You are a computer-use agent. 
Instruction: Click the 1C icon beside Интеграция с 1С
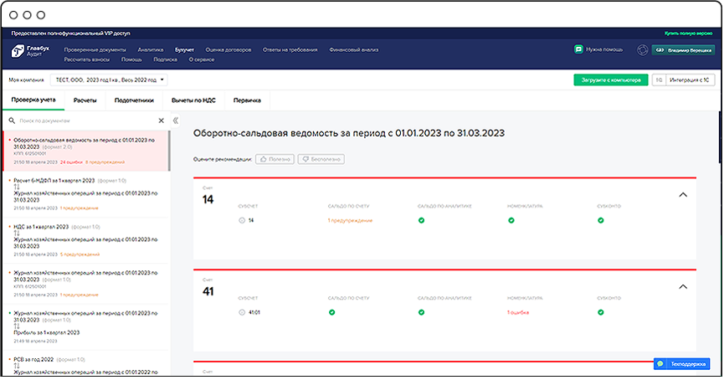click(659, 80)
